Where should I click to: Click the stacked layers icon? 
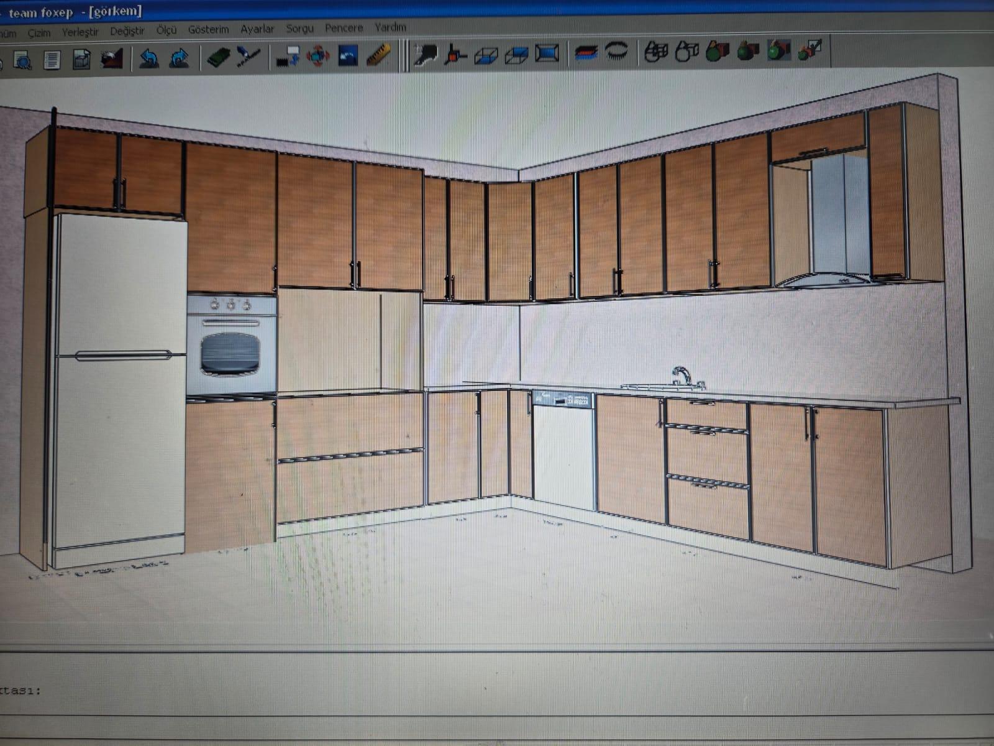585,53
